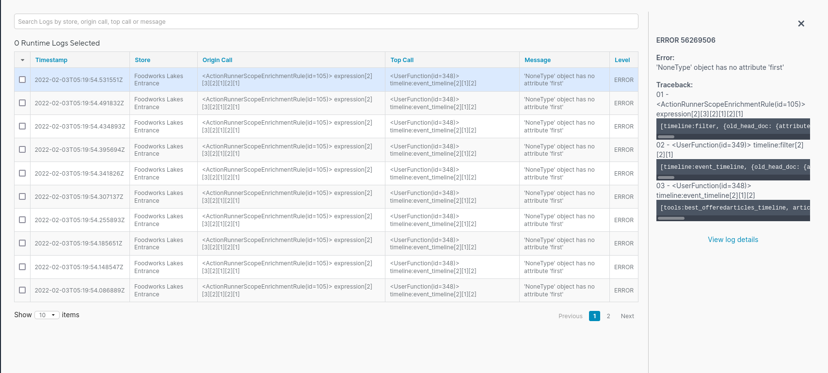
Task: Sort by the Timestamp column header
Action: (x=51, y=60)
